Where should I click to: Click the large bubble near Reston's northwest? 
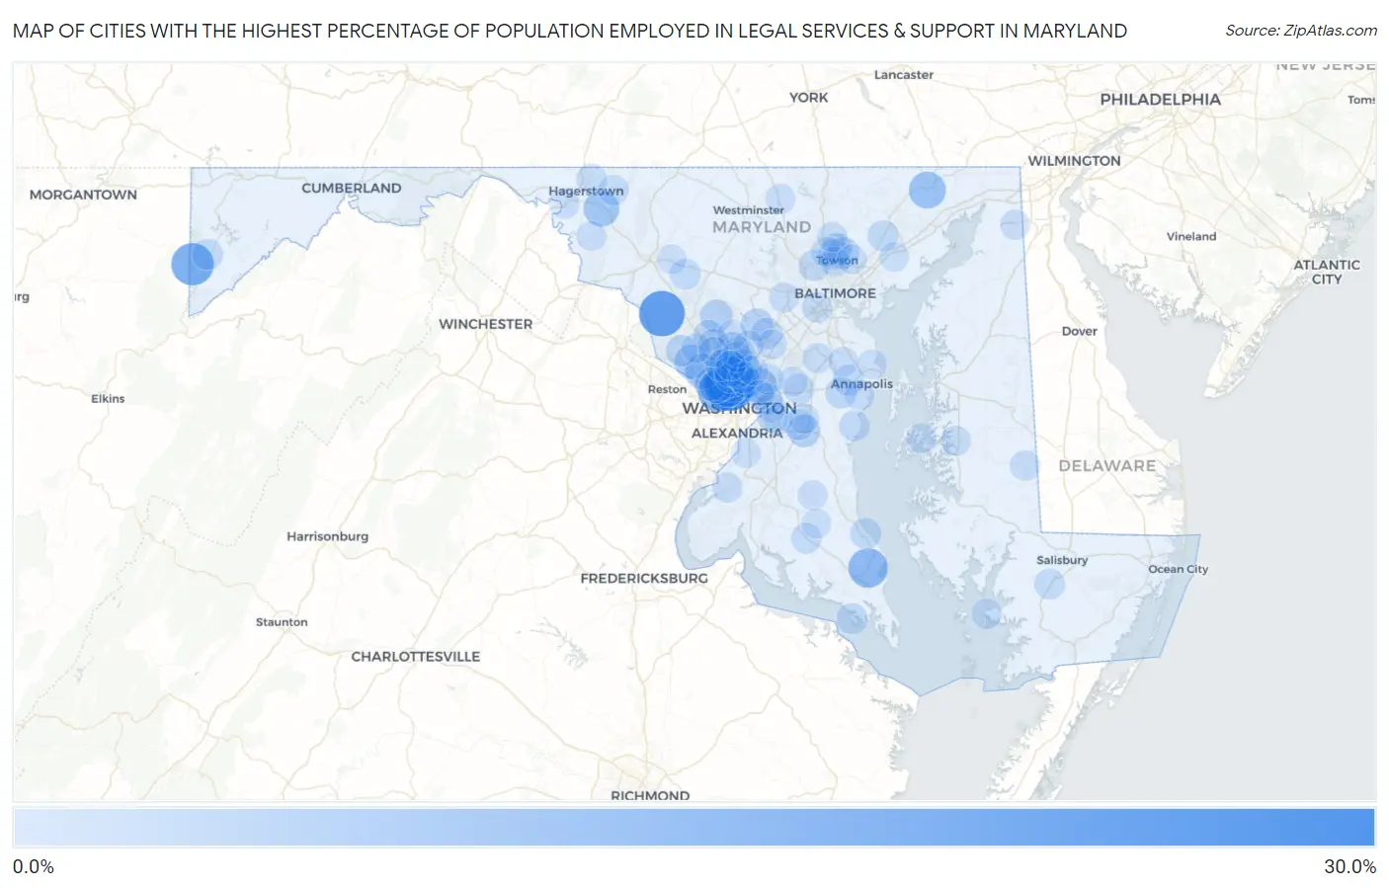(662, 314)
